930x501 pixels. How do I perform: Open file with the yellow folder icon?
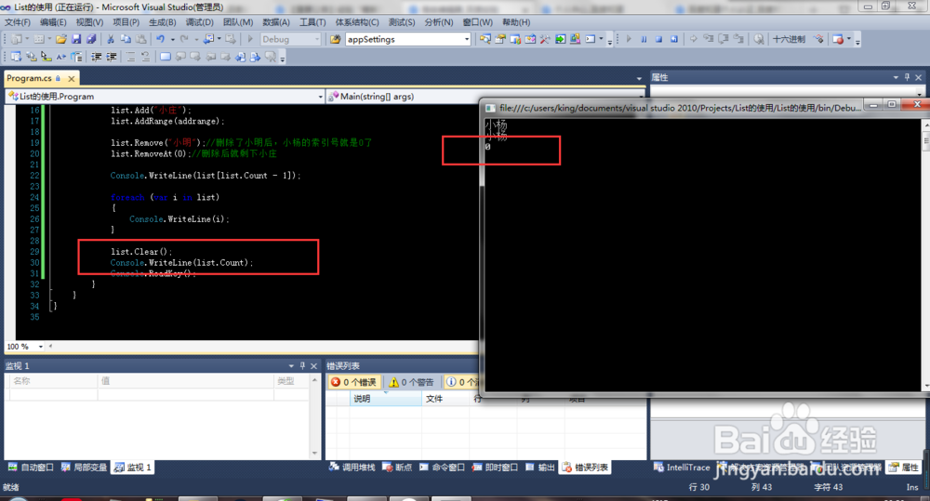(x=60, y=39)
